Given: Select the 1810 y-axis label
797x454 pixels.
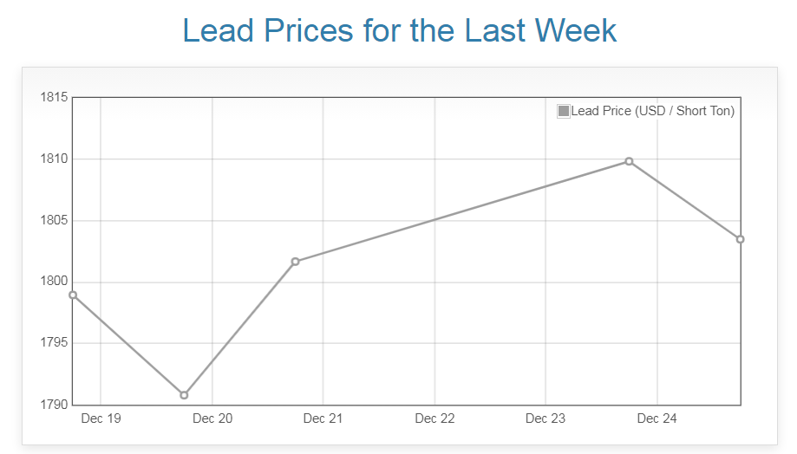Looking at the screenshot, I should point(54,159).
